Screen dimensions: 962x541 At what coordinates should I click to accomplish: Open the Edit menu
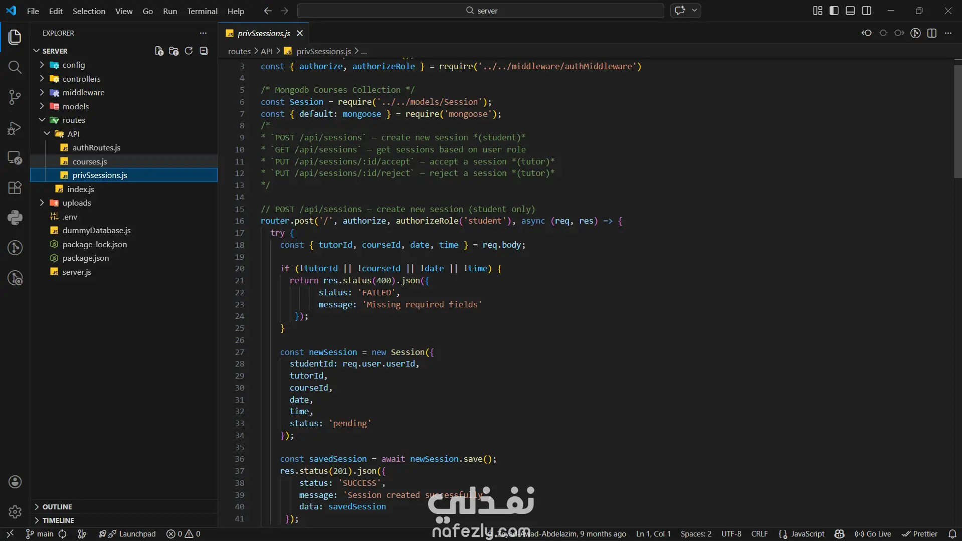(x=56, y=11)
